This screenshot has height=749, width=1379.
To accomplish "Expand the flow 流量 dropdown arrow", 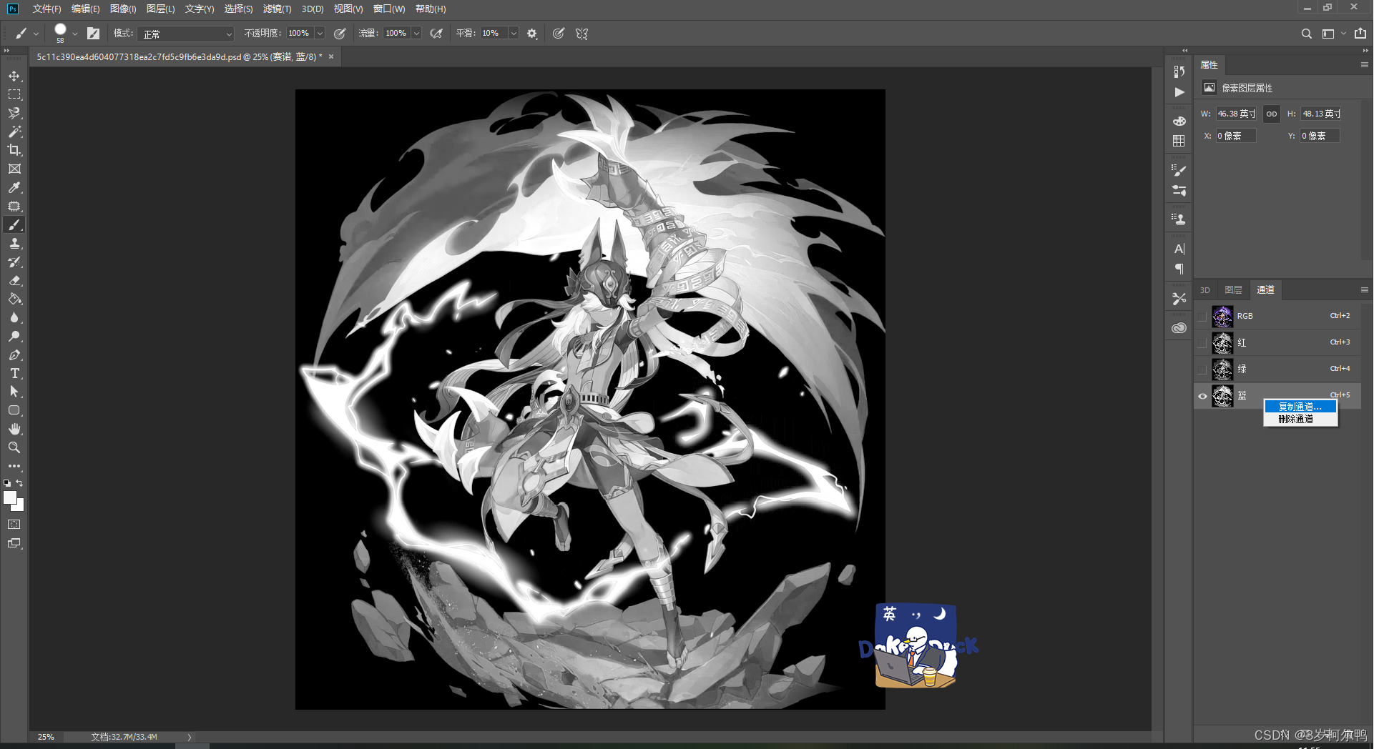I will click(x=416, y=34).
